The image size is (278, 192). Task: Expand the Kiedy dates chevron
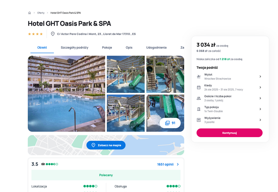point(260,87)
